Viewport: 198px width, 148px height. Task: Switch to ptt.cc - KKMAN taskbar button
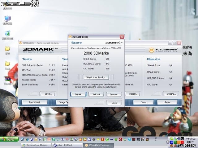pyautogui.click(x=67, y=145)
